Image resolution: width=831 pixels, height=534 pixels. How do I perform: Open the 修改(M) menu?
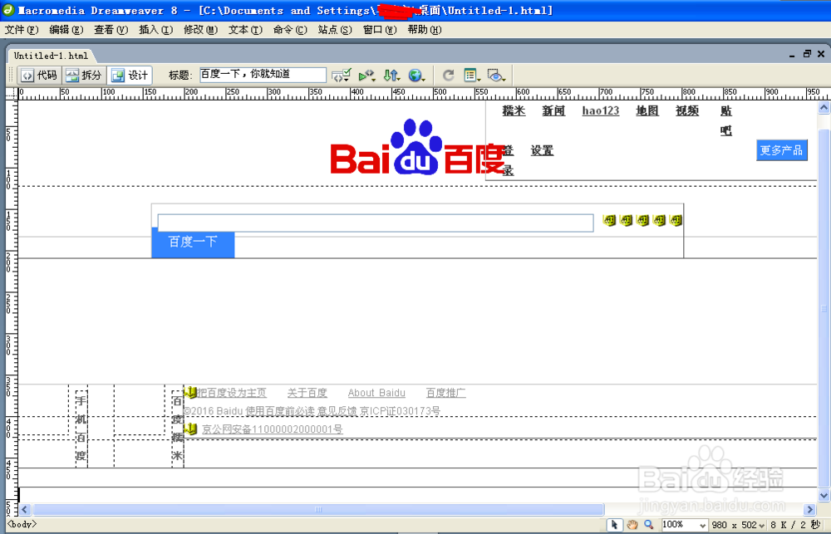tap(201, 30)
